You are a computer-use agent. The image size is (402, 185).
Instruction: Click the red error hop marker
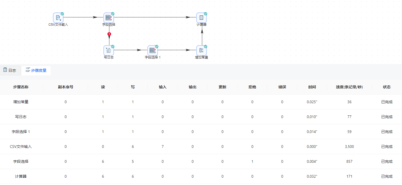109,34
